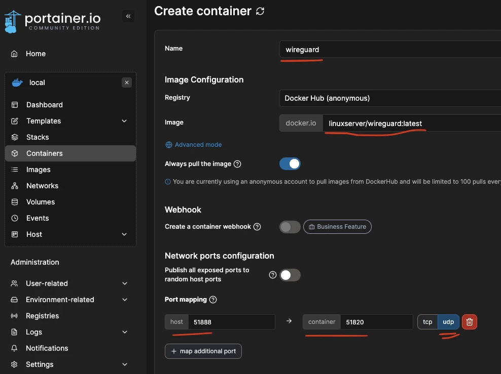Navigate to Volumes via sidebar
This screenshot has width=501, height=374.
tap(41, 201)
